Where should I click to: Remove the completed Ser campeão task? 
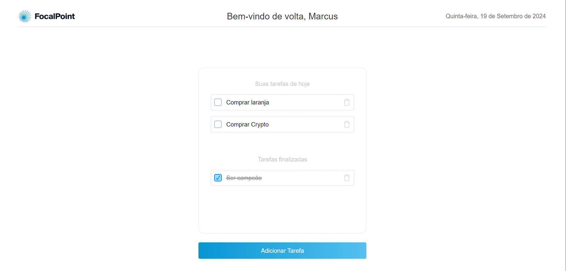[347, 178]
